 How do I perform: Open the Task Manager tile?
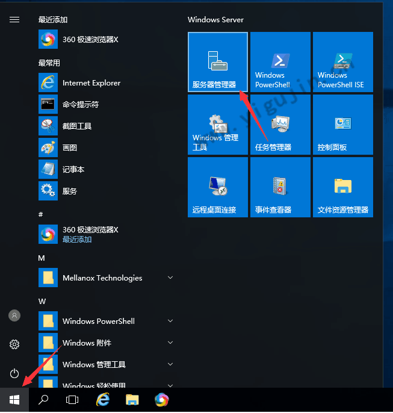tap(280, 125)
